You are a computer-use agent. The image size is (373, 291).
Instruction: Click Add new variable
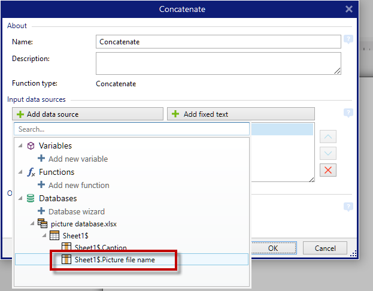coord(78,159)
